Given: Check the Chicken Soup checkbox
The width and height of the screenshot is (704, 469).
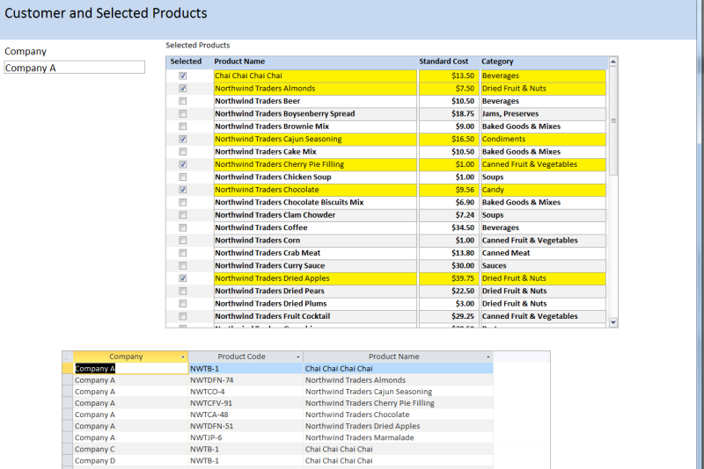Looking at the screenshot, I should tap(183, 177).
